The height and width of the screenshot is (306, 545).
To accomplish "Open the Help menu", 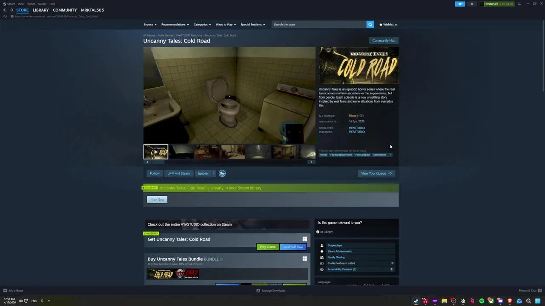I will 52,4.
